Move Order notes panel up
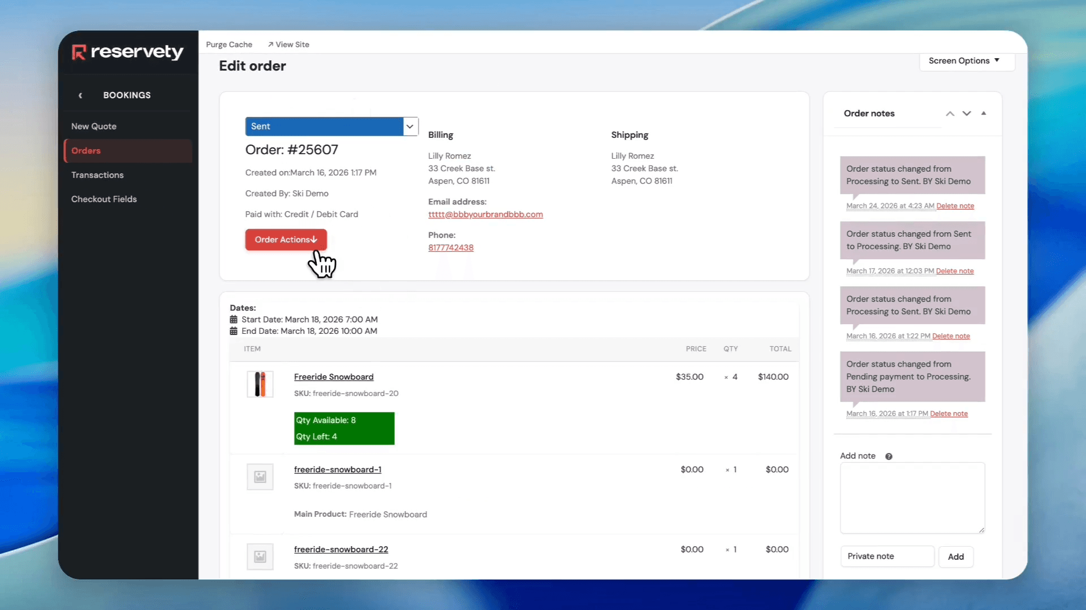 pos(950,114)
